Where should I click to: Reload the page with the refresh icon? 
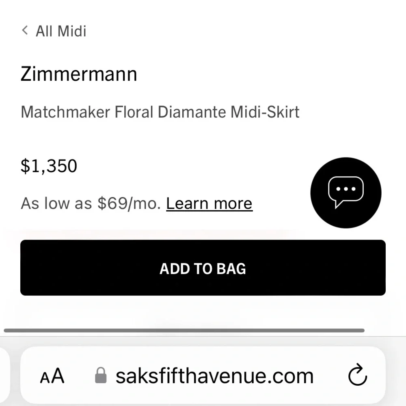pos(358,375)
